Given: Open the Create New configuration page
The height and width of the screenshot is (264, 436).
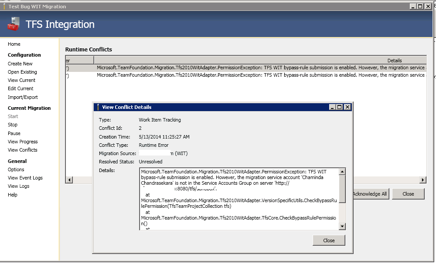Looking at the screenshot, I should (x=20, y=63).
